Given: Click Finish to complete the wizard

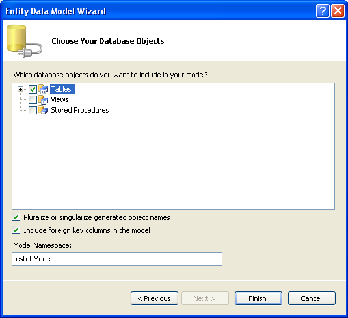Looking at the screenshot, I should [258, 298].
